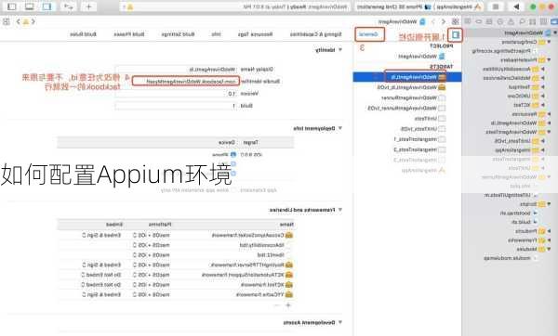
Task: Toggle the inspector panel button
Action: click(12, 6)
